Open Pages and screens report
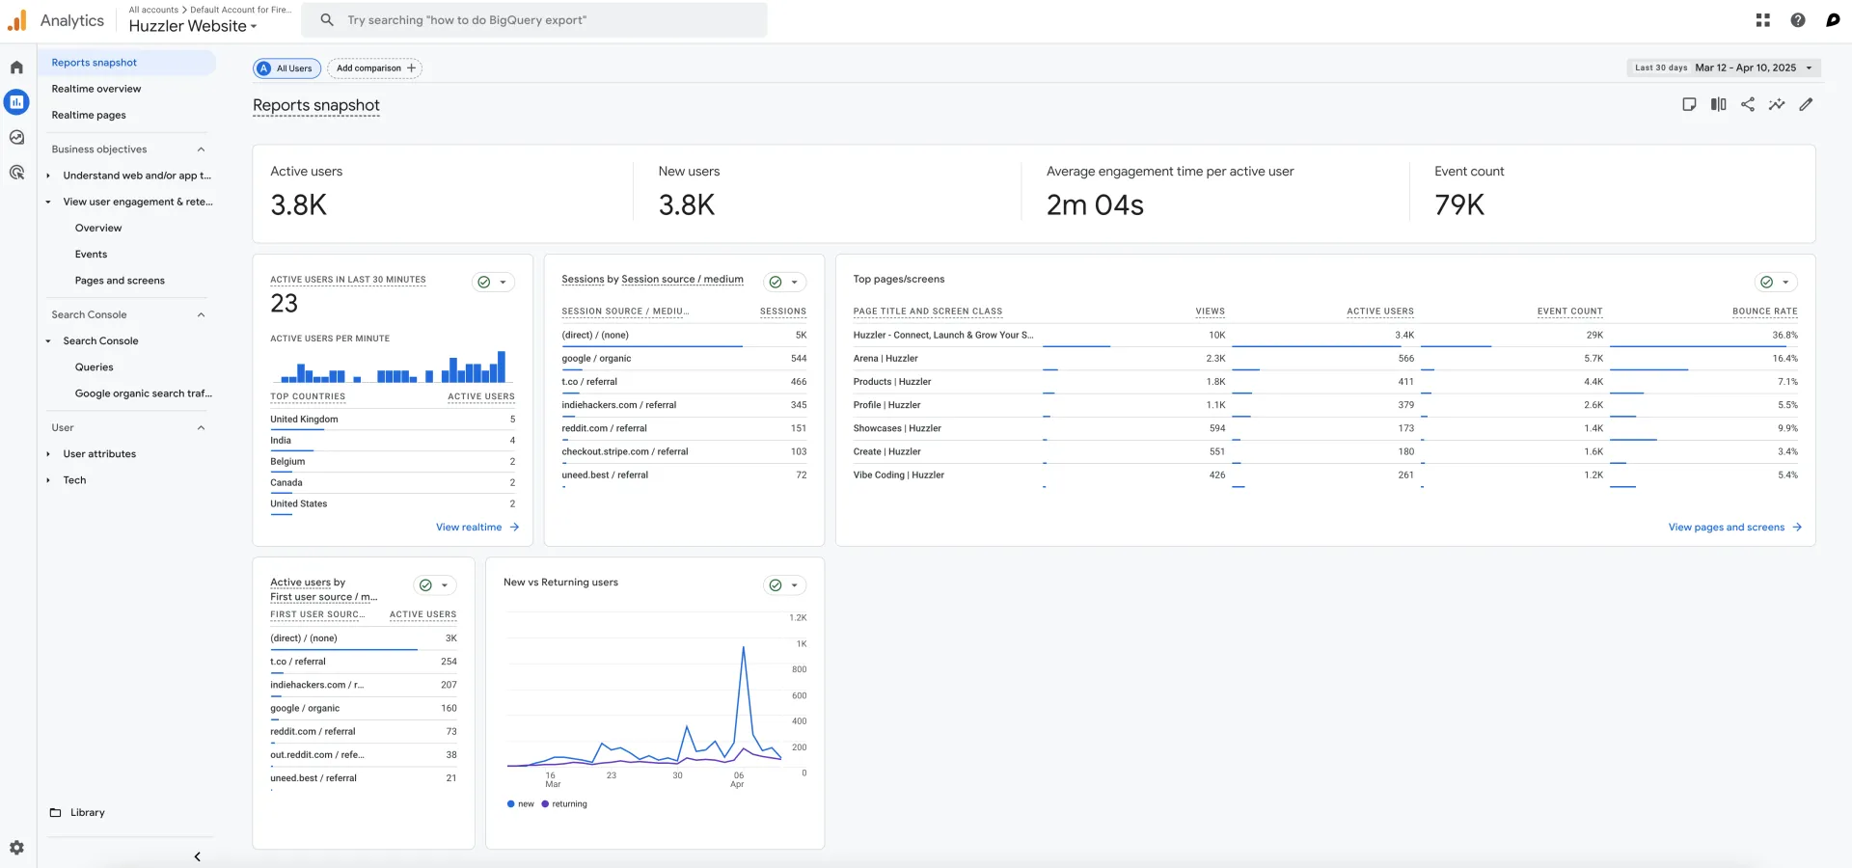The width and height of the screenshot is (1852, 868). click(x=120, y=281)
